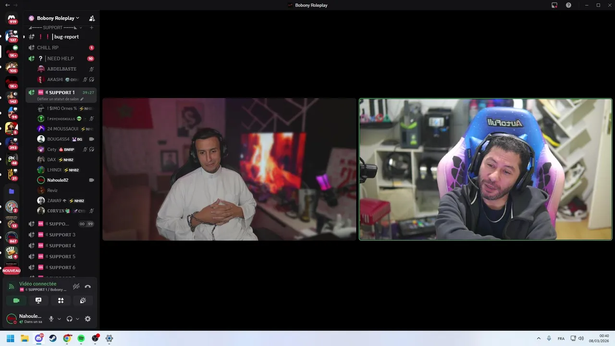Share your screen button
The height and width of the screenshot is (346, 615).
point(38,300)
